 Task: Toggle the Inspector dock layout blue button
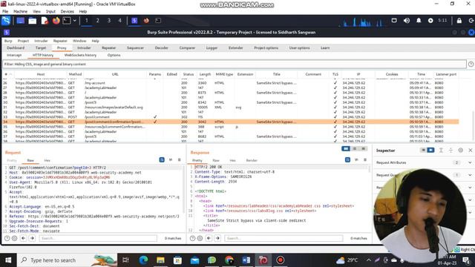pos(430,150)
